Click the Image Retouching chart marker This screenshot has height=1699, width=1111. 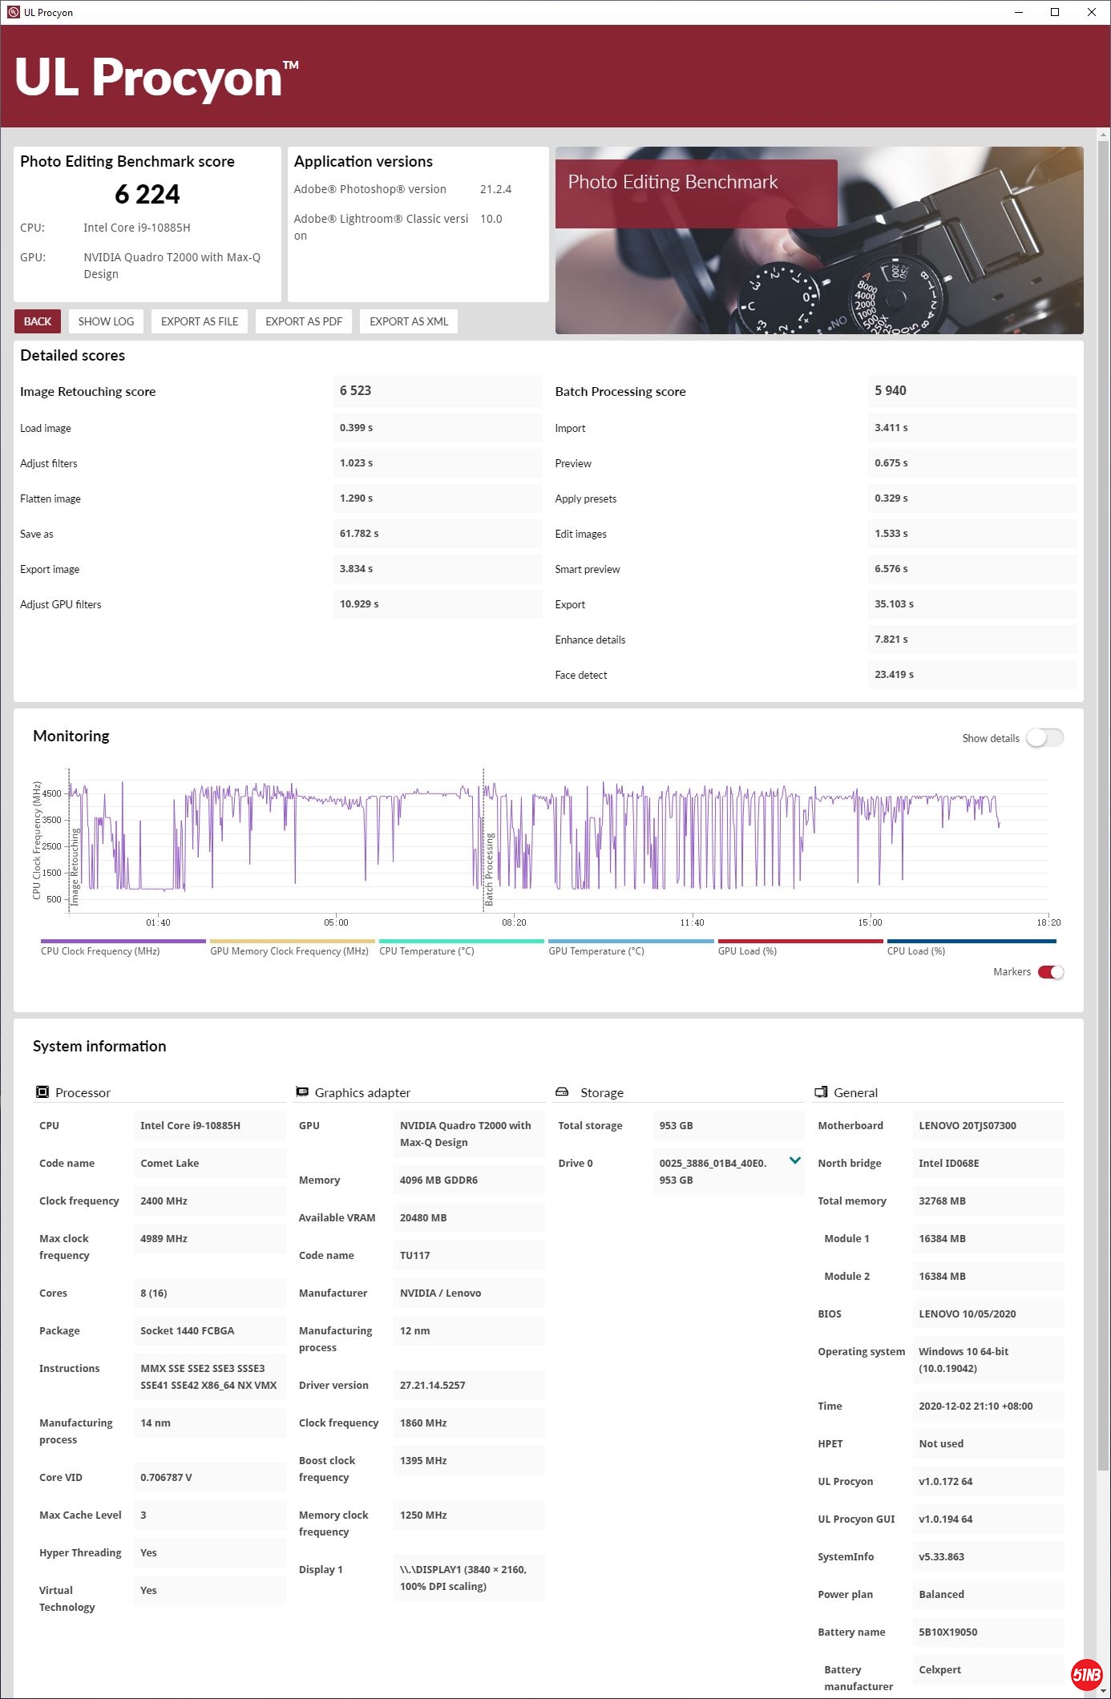click(x=75, y=867)
